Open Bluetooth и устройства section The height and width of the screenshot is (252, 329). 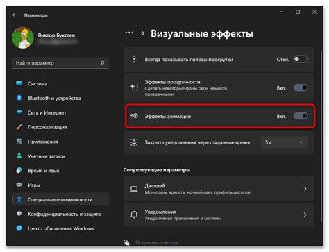[60, 98]
